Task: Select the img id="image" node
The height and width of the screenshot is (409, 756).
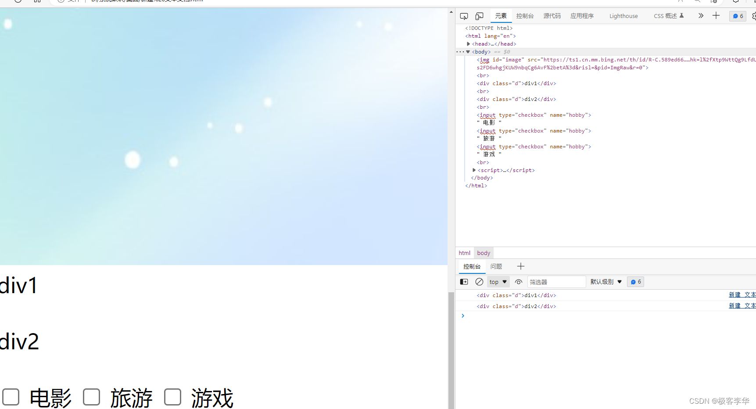Action: pyautogui.click(x=616, y=64)
